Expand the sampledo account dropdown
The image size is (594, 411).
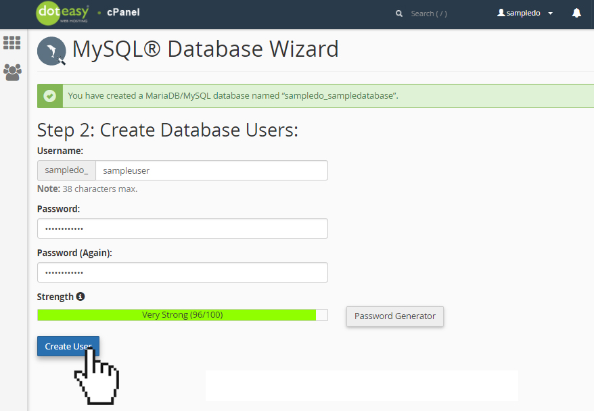click(x=550, y=13)
